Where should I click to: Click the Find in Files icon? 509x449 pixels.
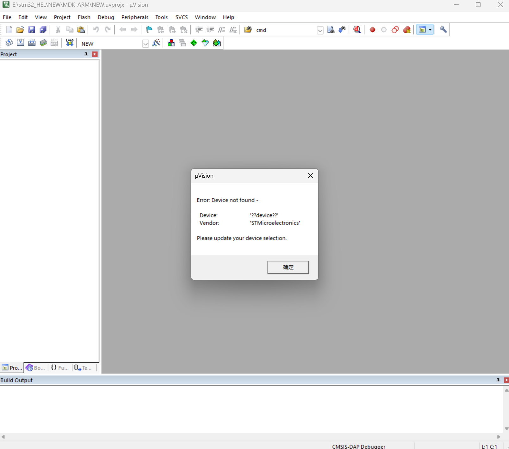coord(248,30)
